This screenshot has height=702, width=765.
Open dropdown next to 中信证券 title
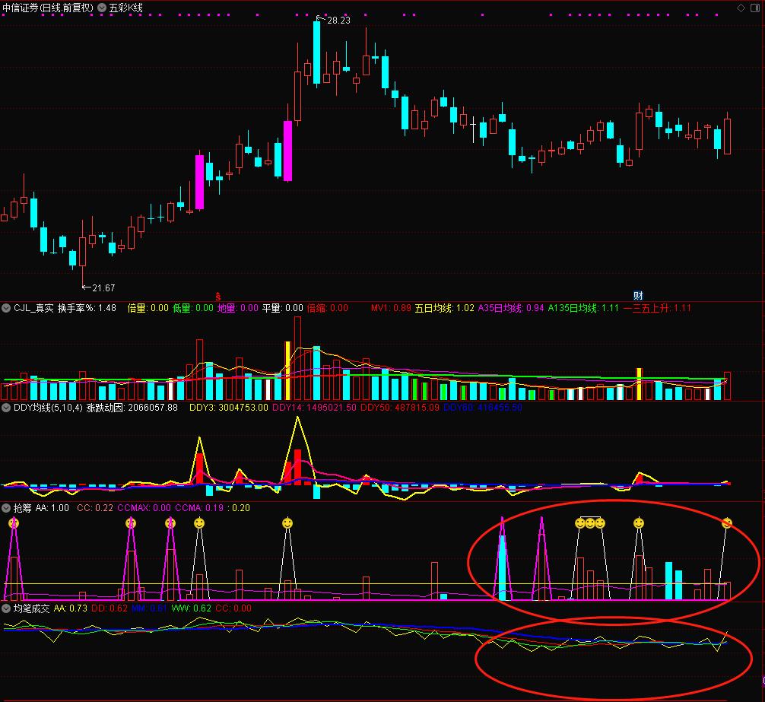(102, 8)
